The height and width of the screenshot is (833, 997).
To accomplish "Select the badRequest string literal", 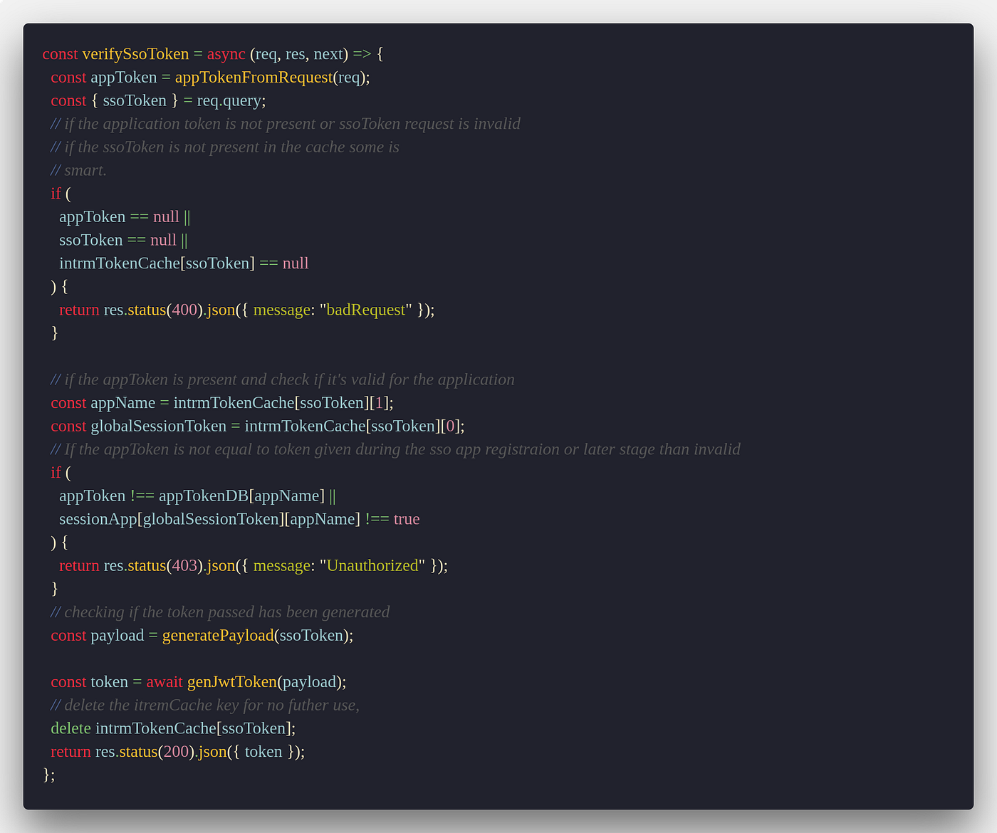I will tap(365, 310).
